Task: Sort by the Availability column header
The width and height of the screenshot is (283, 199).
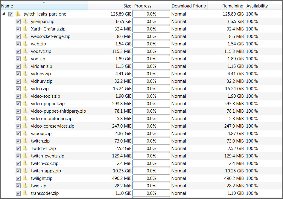Action: click(264, 6)
